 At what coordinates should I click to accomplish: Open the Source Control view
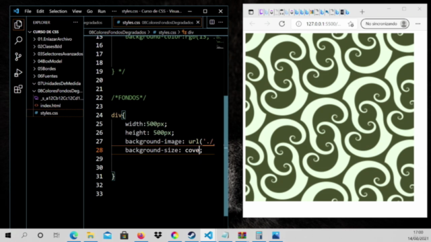pos(18,56)
